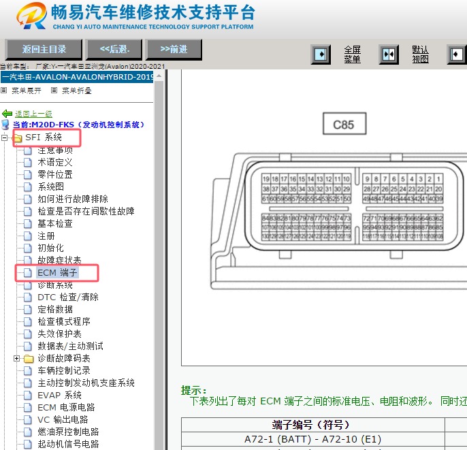Click document icon next to 车辆控制记录

point(28,371)
